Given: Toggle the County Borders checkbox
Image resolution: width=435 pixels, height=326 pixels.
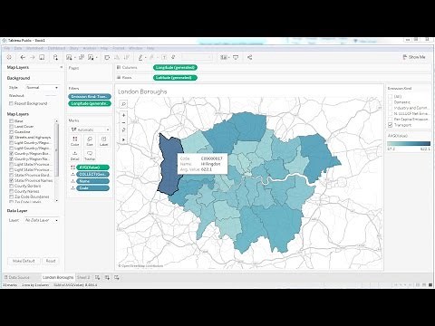Looking at the screenshot, I should tap(11, 186).
